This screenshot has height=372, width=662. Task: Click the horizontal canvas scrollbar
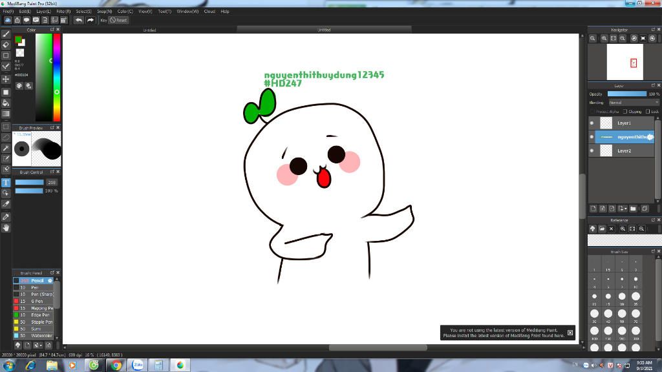378,348
